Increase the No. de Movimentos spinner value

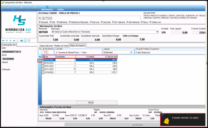[47, 51]
